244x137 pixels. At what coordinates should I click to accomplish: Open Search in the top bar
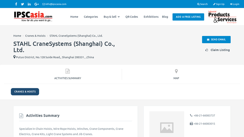pyautogui.click(x=202, y=4)
